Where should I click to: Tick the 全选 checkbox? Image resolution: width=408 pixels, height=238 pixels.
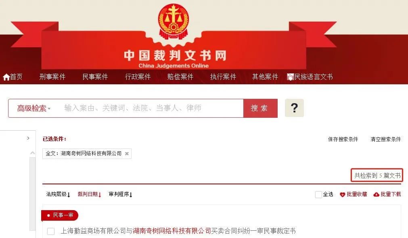click(x=318, y=194)
